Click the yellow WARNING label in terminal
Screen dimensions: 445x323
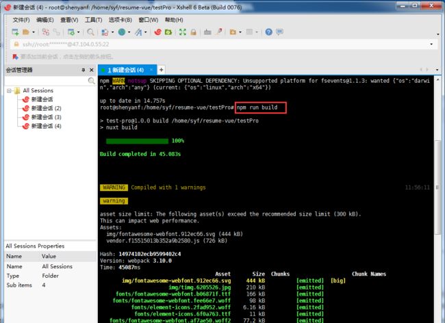pos(114,188)
